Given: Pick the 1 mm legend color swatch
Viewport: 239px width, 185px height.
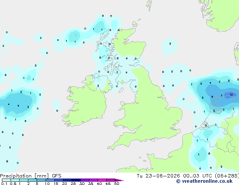Looking at the screenshot, I should 24,180.
